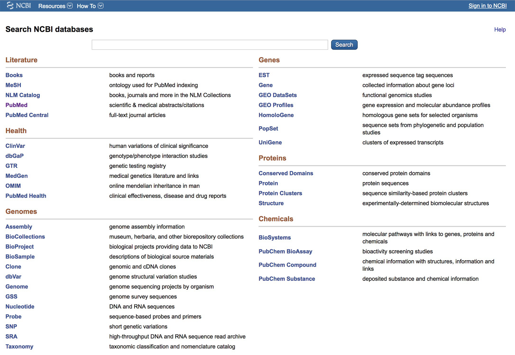
Task: Open the PubChem Compound link
Action: (287, 265)
